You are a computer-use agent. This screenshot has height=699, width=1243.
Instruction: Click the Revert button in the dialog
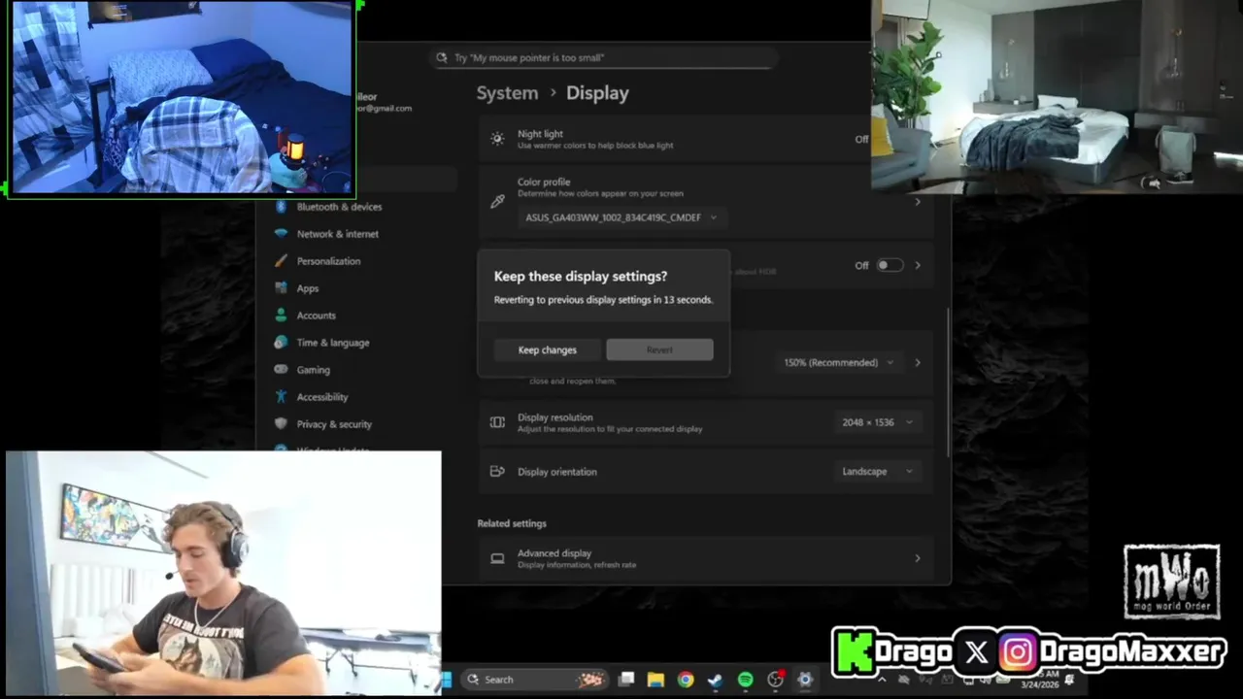click(659, 349)
